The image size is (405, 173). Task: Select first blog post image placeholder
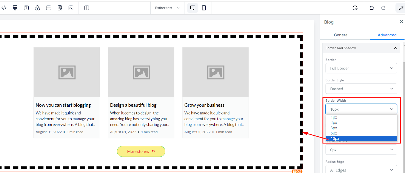[x=67, y=72]
